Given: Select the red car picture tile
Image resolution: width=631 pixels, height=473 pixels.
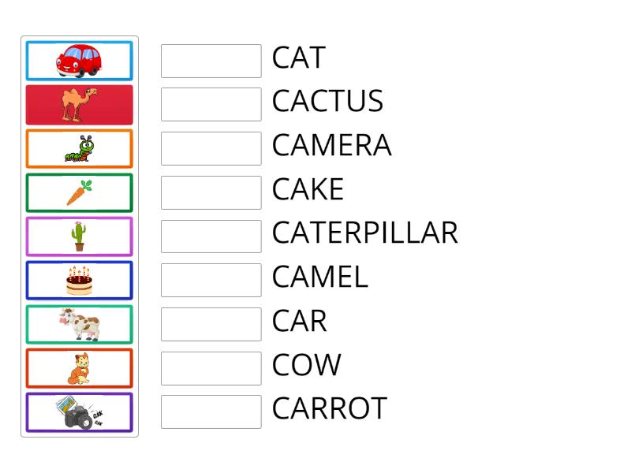Looking at the screenshot, I should pos(79,60).
